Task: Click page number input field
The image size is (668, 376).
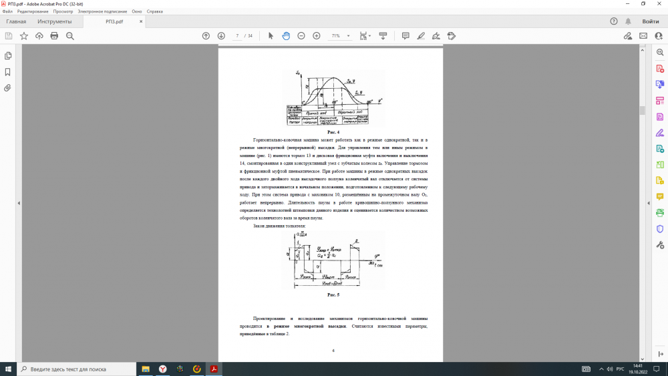Action: click(237, 35)
